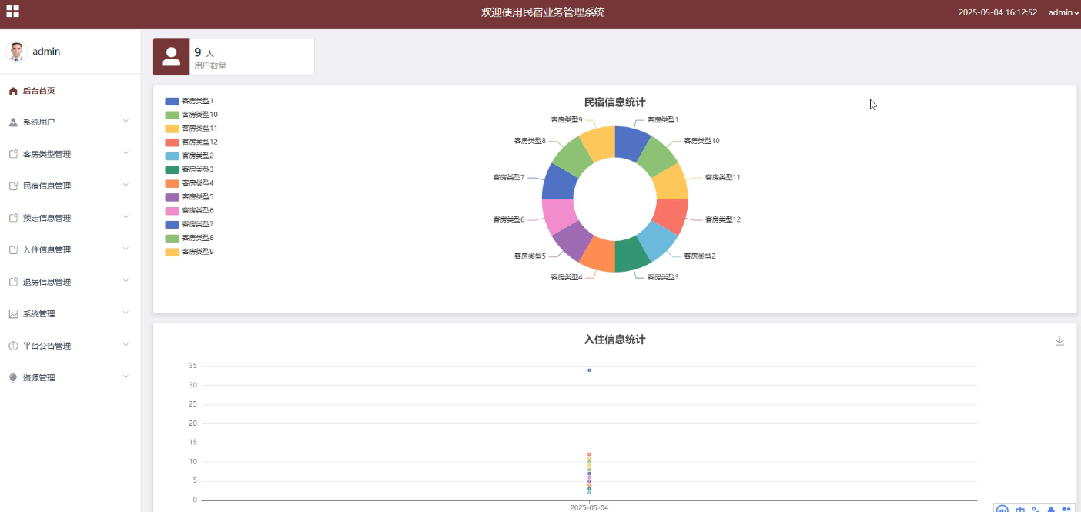Download the 入住信息统计 chart as image
The height and width of the screenshot is (512, 1081).
pyautogui.click(x=1059, y=341)
